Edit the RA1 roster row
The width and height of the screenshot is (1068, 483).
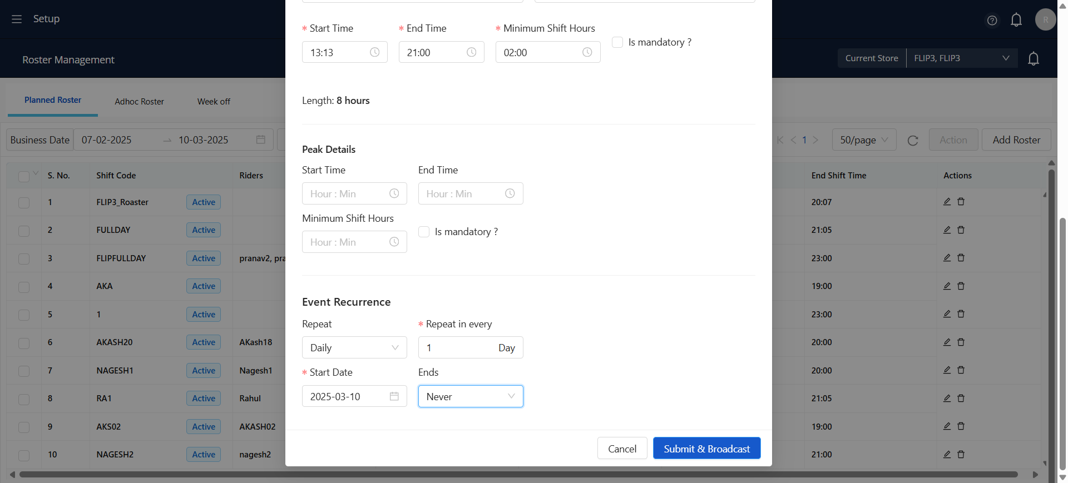[947, 398]
